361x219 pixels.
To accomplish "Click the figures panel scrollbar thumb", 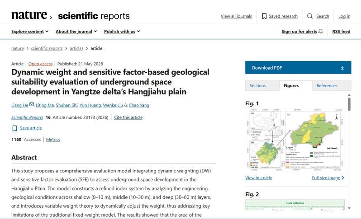I will pyautogui.click(x=349, y=104).
